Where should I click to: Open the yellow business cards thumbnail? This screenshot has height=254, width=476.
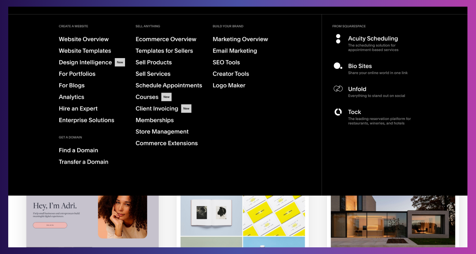pos(274,216)
